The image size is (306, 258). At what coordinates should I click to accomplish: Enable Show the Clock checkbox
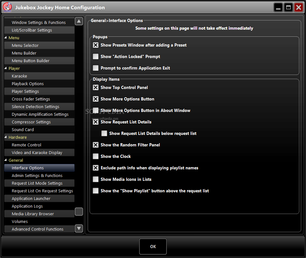(96, 156)
